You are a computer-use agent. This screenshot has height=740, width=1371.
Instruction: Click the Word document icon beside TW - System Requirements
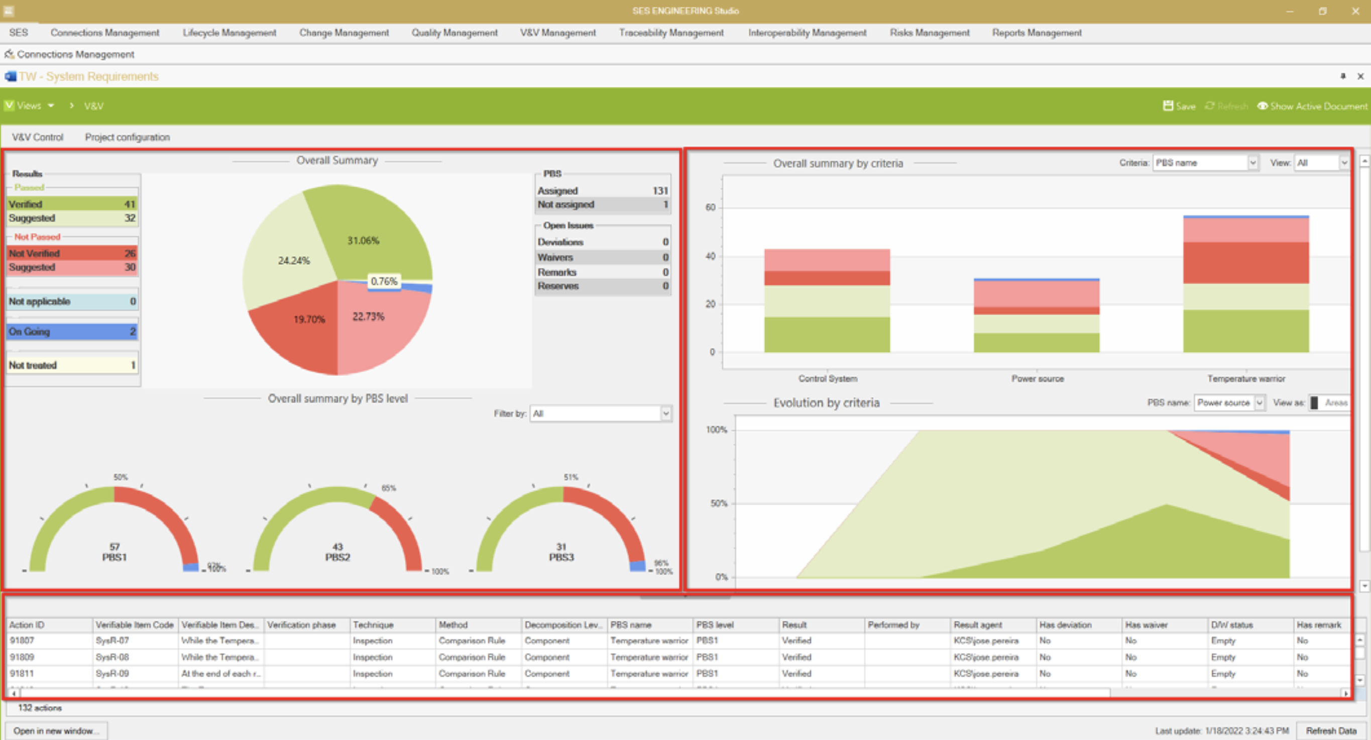(x=10, y=77)
